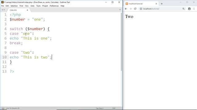Open the Selection menu
Image resolution: width=197 pixels, height=110 pixels.
pyautogui.click(x=14, y=6)
